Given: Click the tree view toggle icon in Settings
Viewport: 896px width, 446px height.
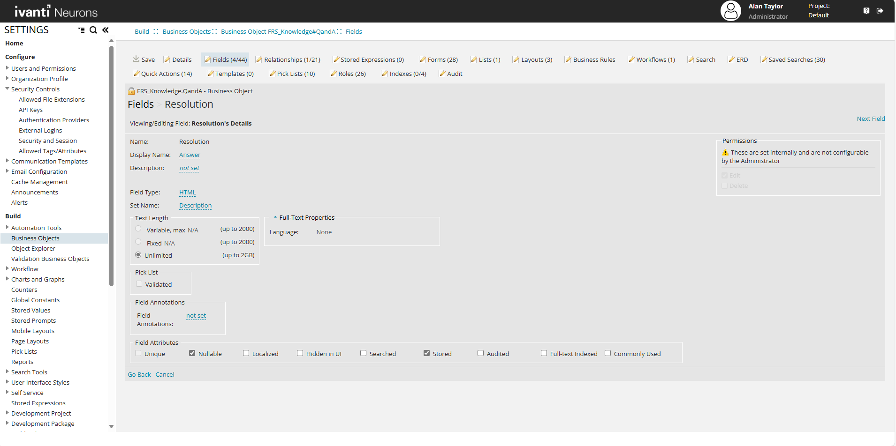Looking at the screenshot, I should [x=81, y=30].
